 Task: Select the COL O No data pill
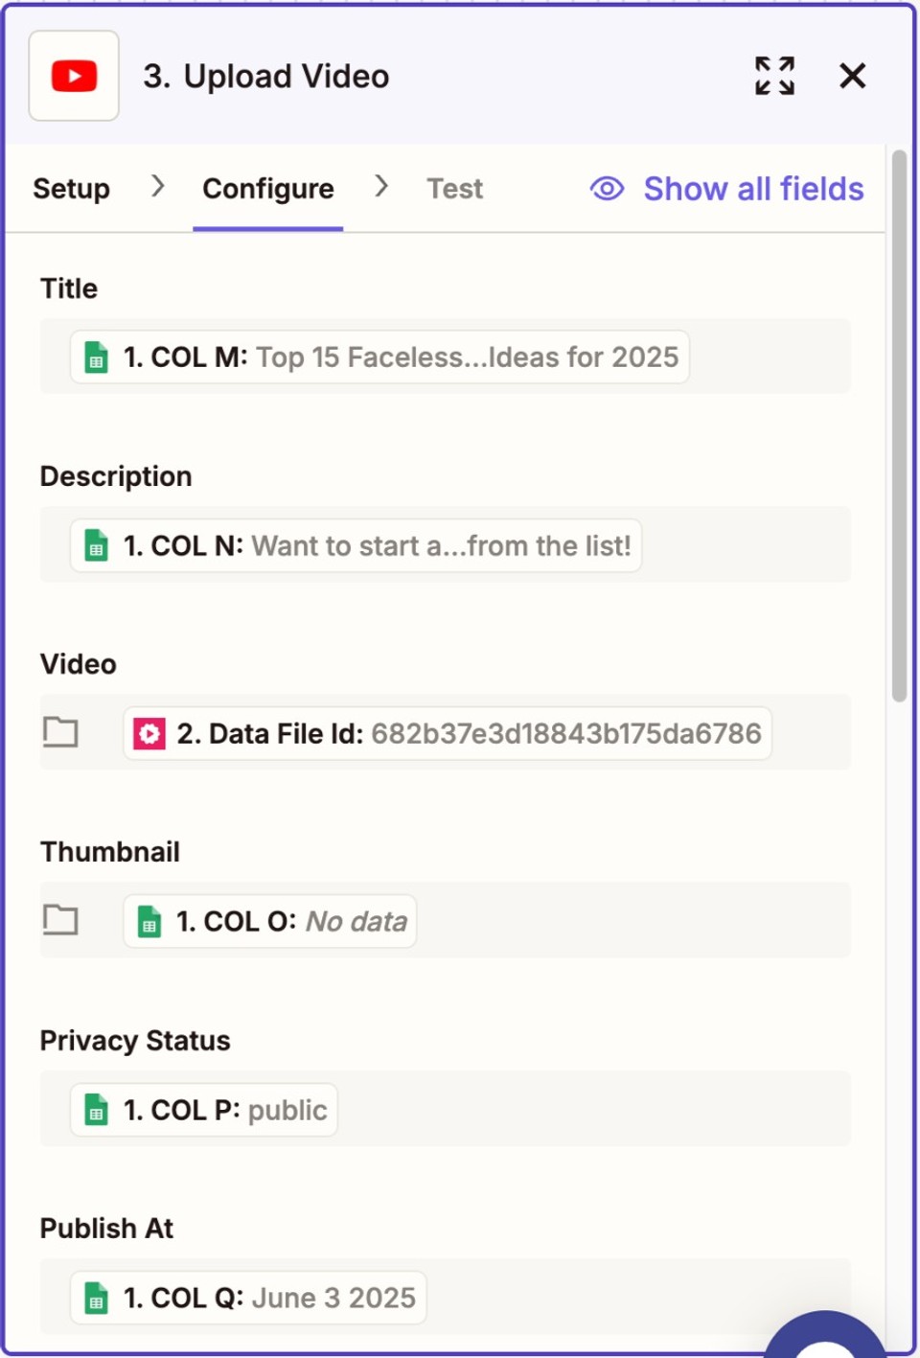point(270,922)
